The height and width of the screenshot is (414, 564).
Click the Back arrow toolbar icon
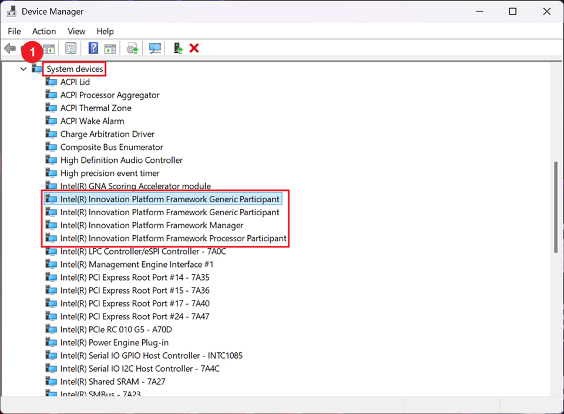(x=10, y=48)
